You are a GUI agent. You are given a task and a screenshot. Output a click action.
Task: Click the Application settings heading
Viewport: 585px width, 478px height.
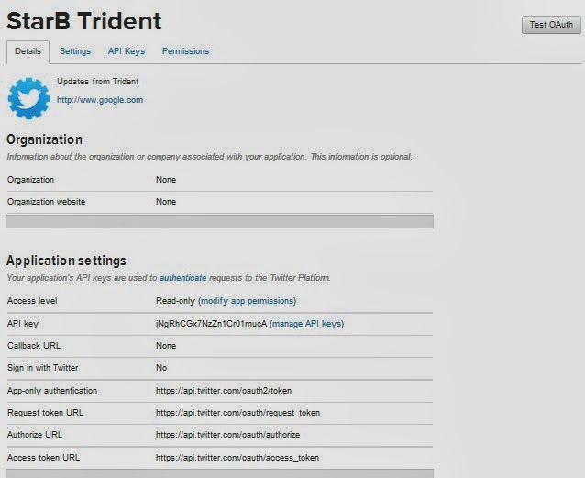[66, 261]
